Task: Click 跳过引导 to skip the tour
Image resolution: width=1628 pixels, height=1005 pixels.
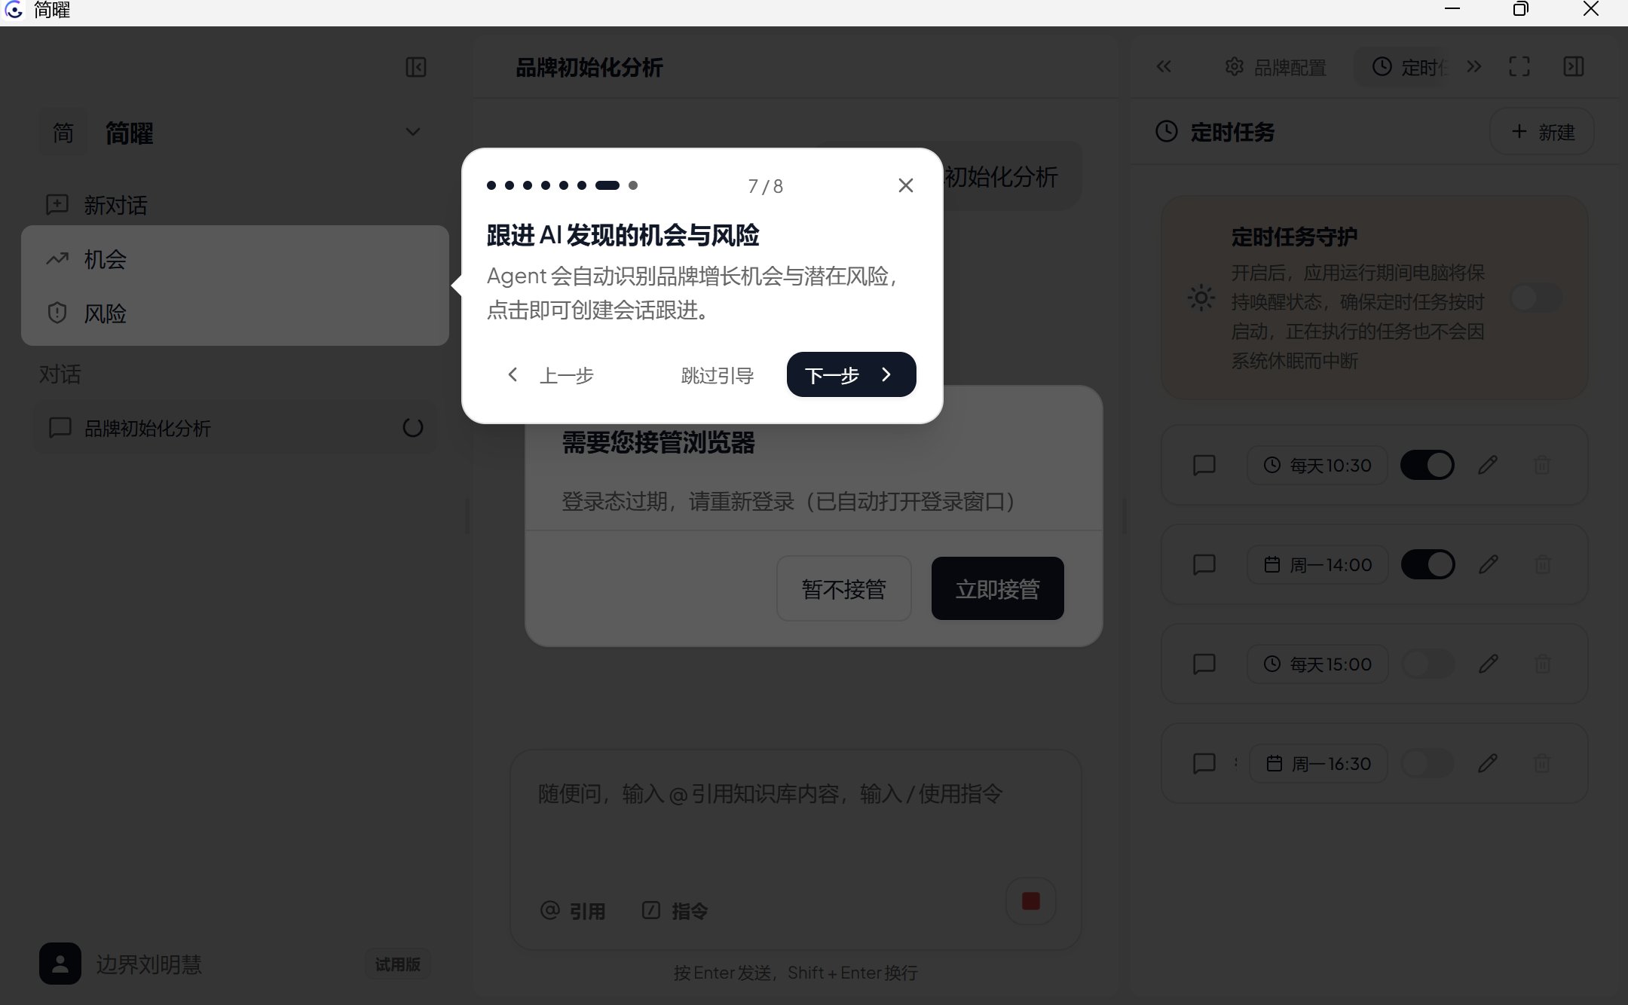Action: pyautogui.click(x=717, y=375)
